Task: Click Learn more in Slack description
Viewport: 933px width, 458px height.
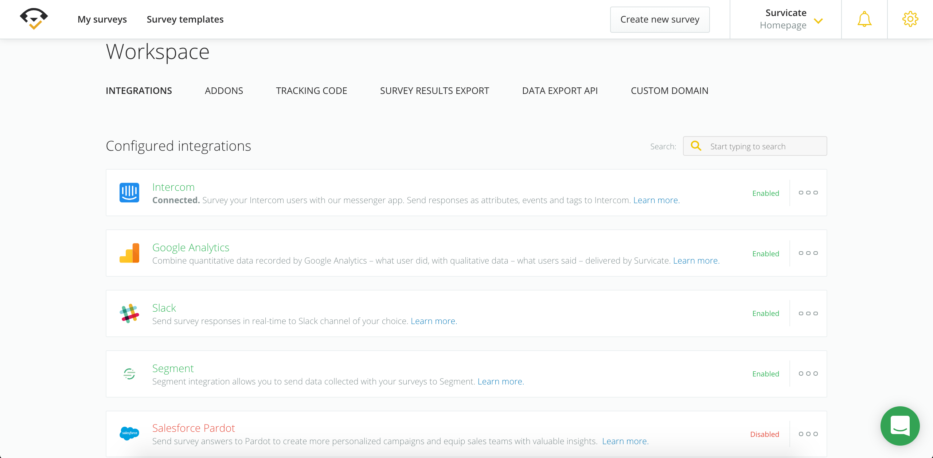Action: (434, 321)
